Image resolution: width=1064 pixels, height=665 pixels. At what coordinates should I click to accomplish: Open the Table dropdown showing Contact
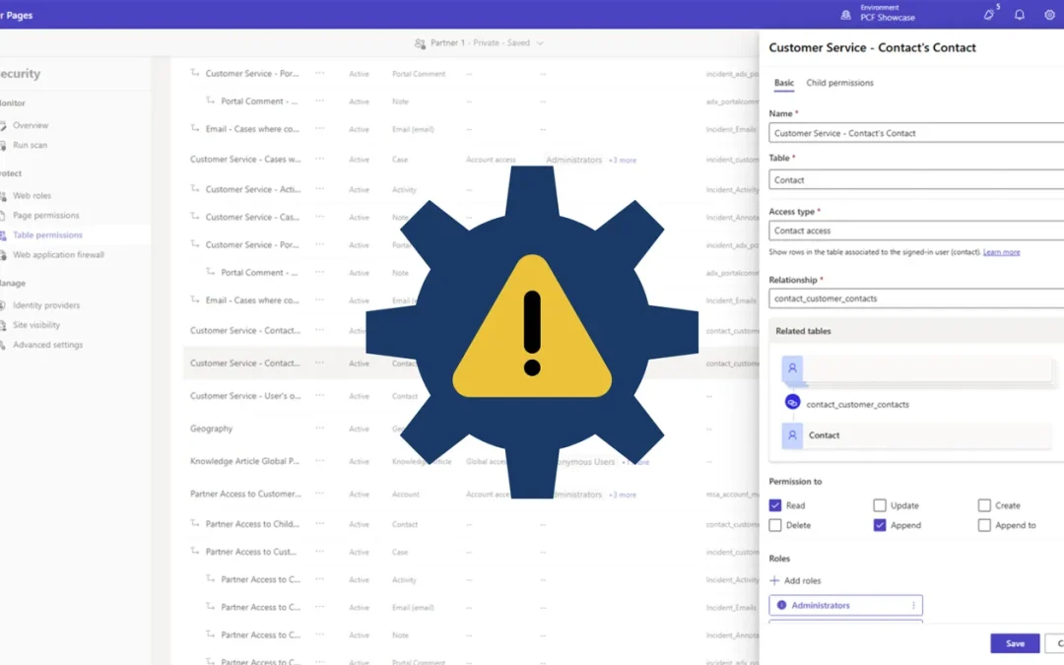916,180
